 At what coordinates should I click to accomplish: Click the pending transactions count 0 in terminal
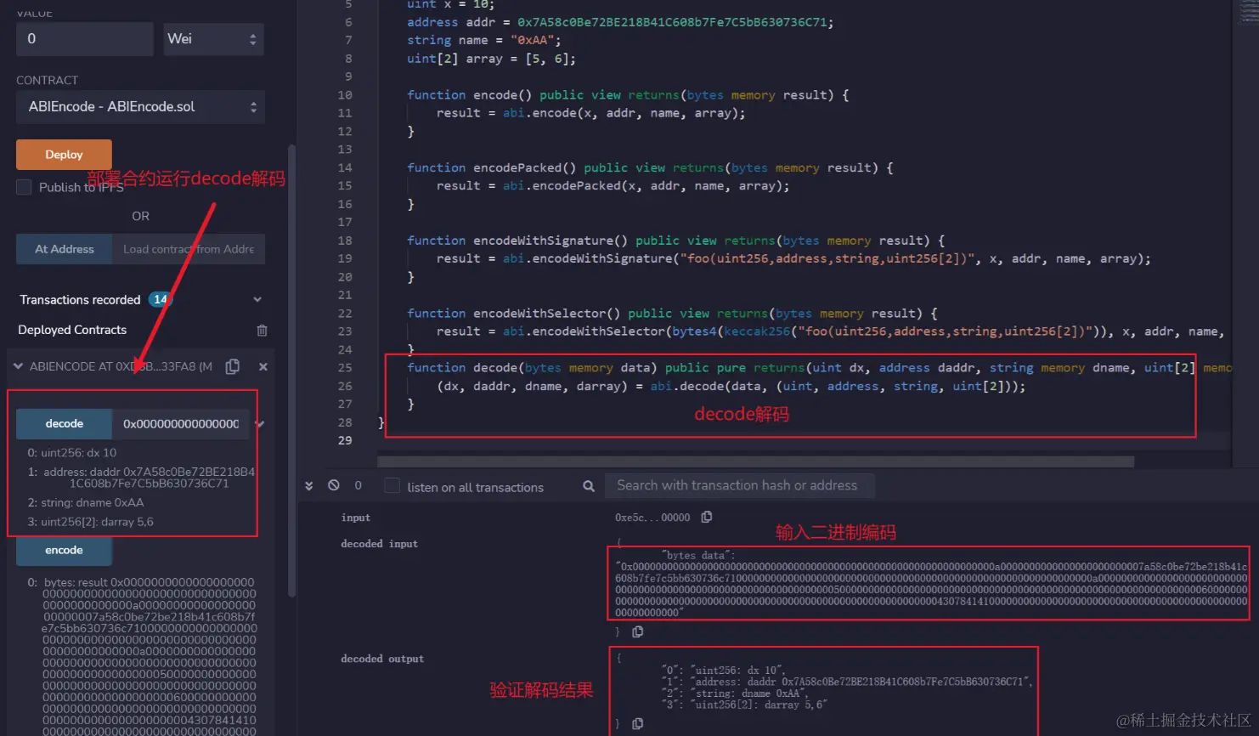pos(358,485)
